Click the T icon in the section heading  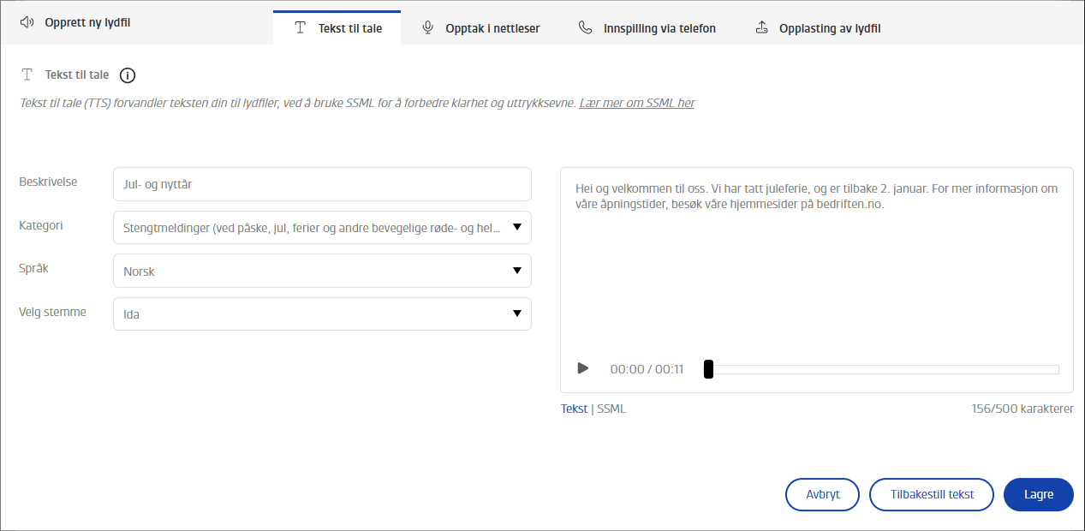tap(27, 75)
